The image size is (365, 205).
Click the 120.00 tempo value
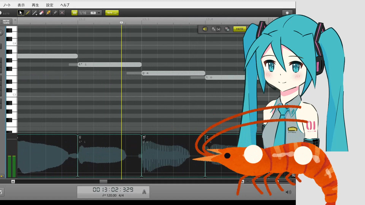click(x=111, y=196)
